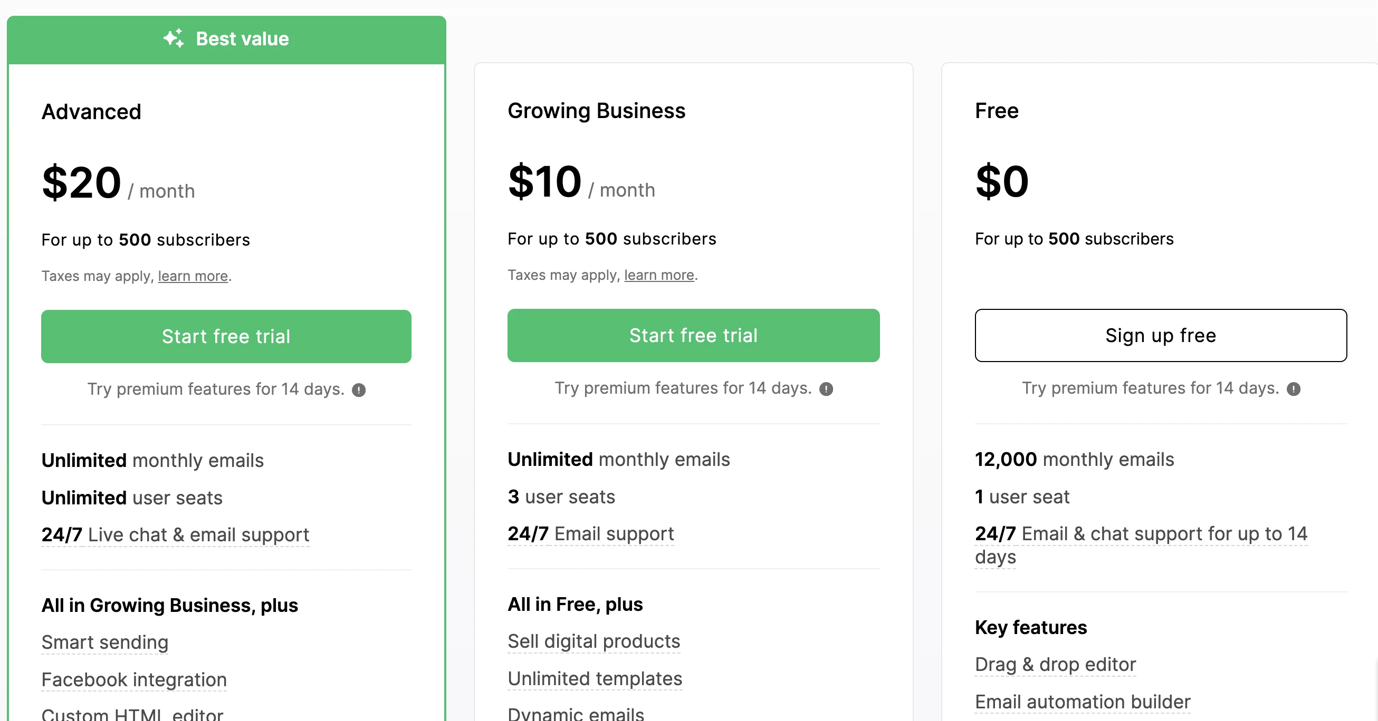This screenshot has height=721, width=1378.
Task: Sign up free for the Free plan
Action: pos(1160,336)
